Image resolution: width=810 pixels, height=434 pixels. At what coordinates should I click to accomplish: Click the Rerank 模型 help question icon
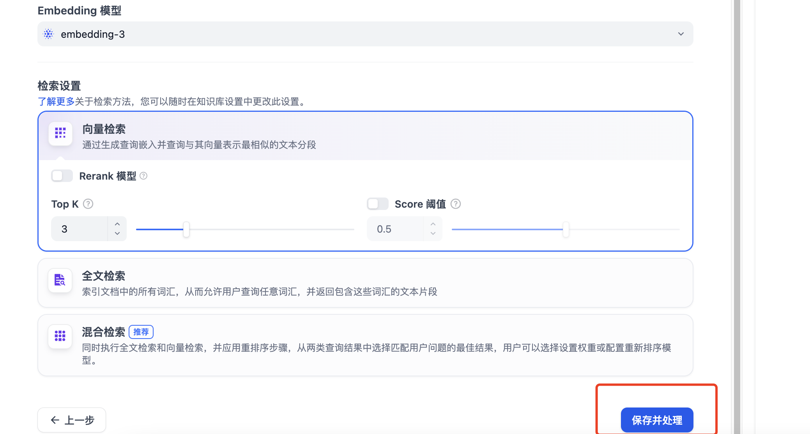(143, 176)
